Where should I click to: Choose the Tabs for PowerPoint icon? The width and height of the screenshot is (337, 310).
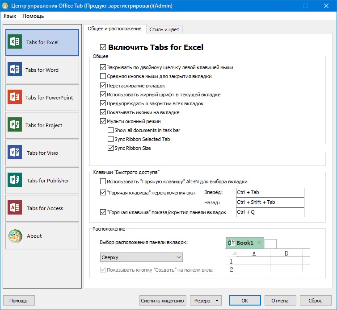click(15, 97)
